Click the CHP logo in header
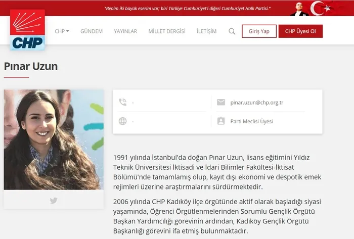 point(27,30)
